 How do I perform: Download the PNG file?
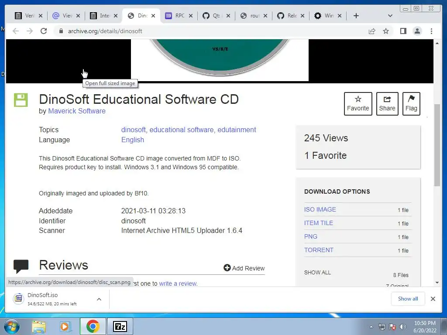[310, 236]
